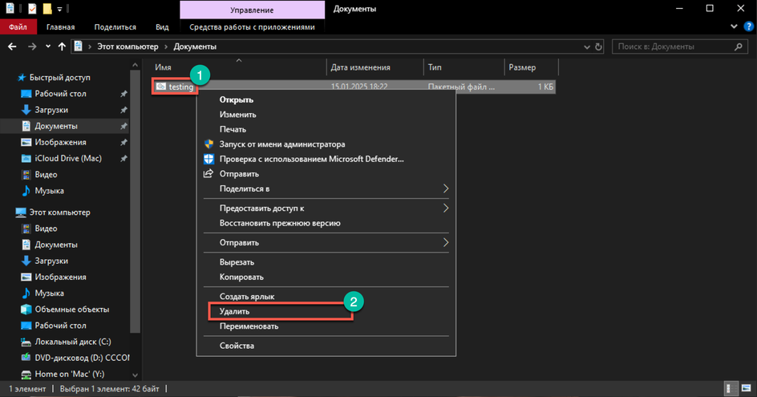Image resolution: width=757 pixels, height=397 pixels.
Task: Choose Переименовать from context menu
Action: (326, 326)
